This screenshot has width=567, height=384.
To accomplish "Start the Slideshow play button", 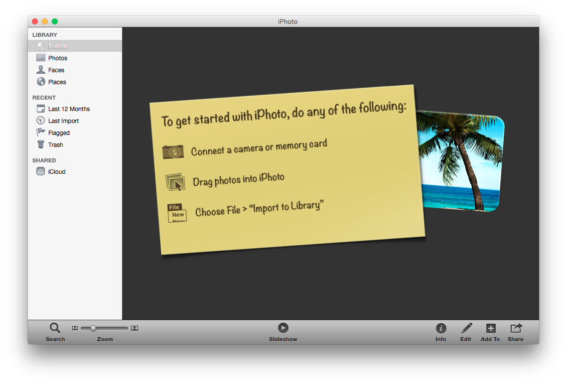I will click(283, 328).
